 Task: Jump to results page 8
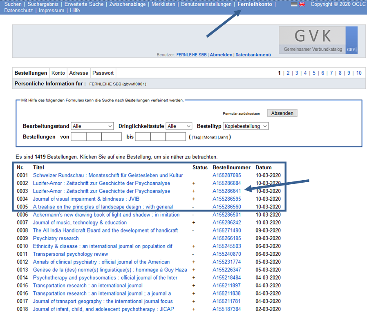tap(340, 73)
